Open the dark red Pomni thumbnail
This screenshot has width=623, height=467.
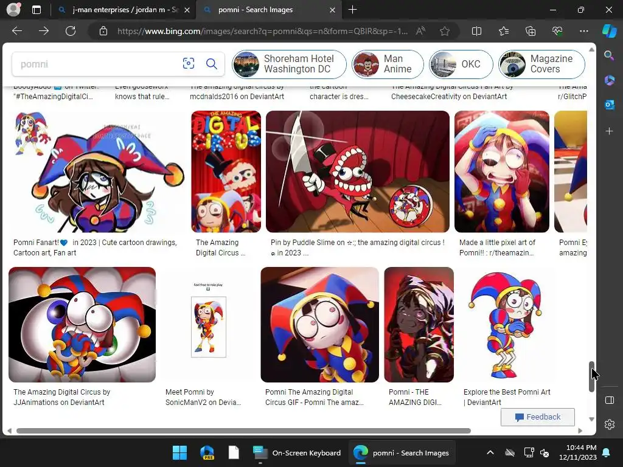[x=419, y=325]
